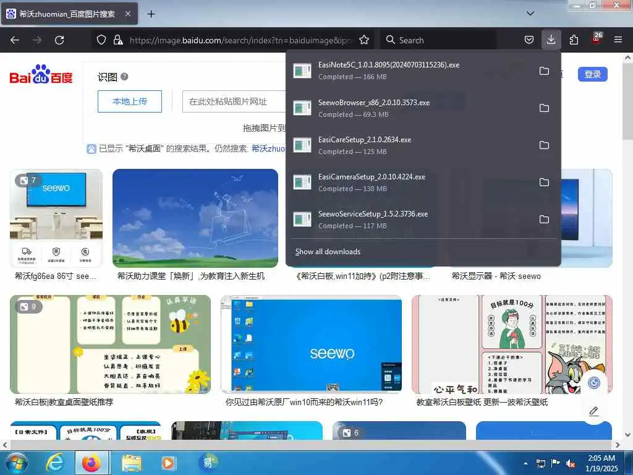
Task: Click the address bar URL
Action: click(240, 40)
